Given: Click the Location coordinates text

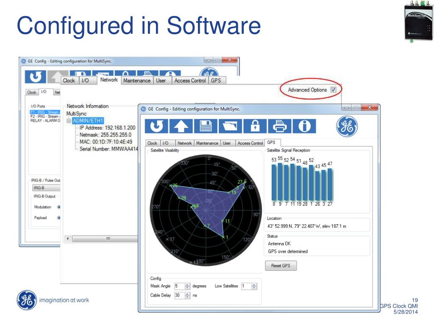Looking at the screenshot, I should [307, 226].
